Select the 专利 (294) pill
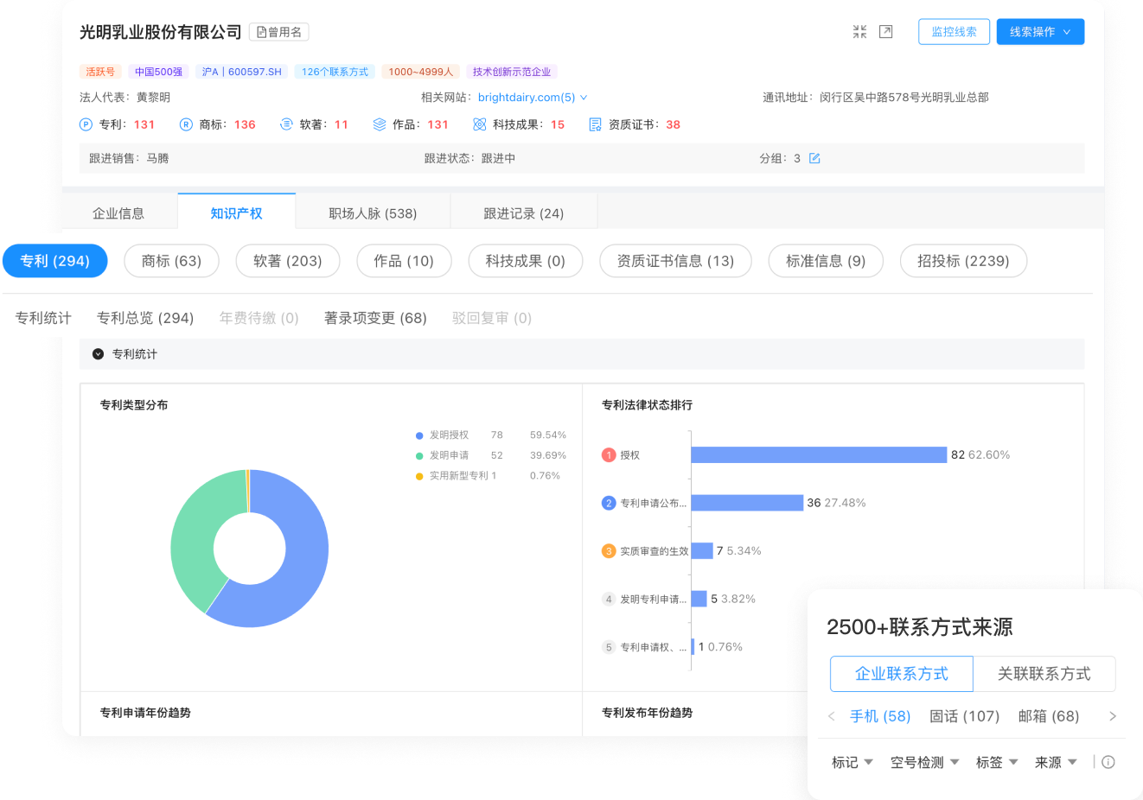The width and height of the screenshot is (1143, 800). pyautogui.click(x=54, y=261)
